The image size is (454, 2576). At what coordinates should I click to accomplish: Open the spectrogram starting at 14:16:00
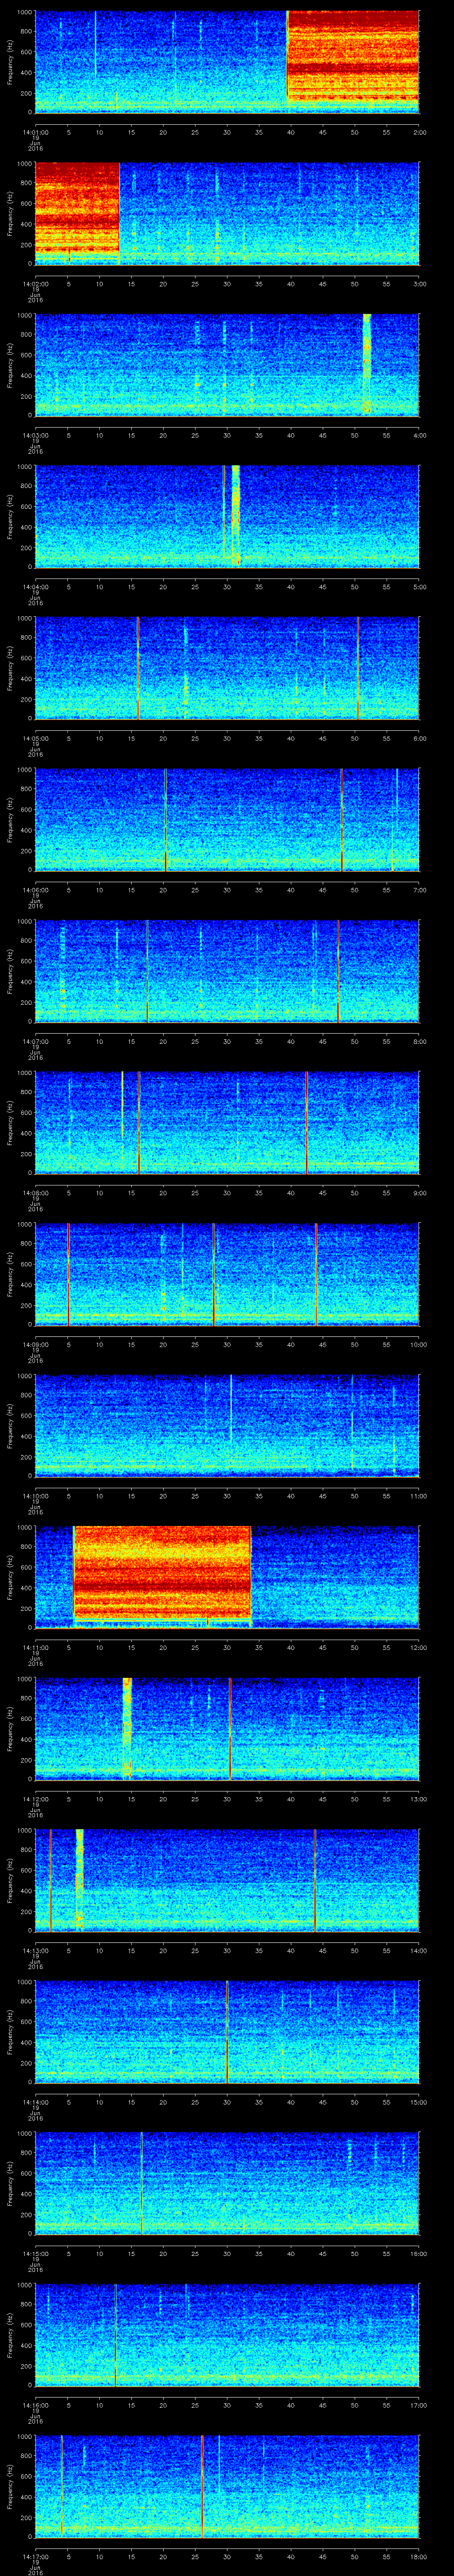(x=227, y=2336)
